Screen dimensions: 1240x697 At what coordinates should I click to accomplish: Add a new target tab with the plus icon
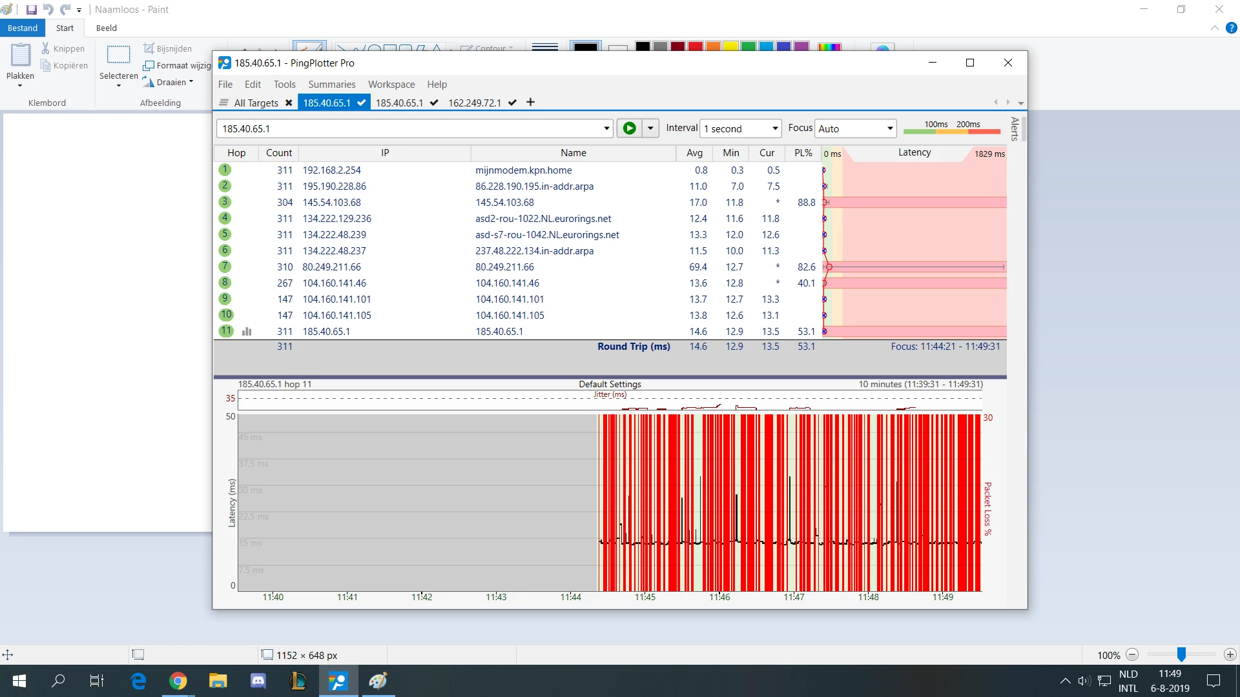coord(530,103)
